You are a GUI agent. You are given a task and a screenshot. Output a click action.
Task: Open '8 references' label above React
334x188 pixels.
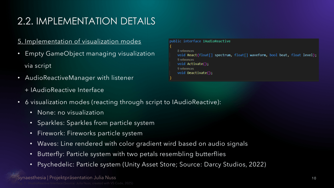tap(185, 51)
